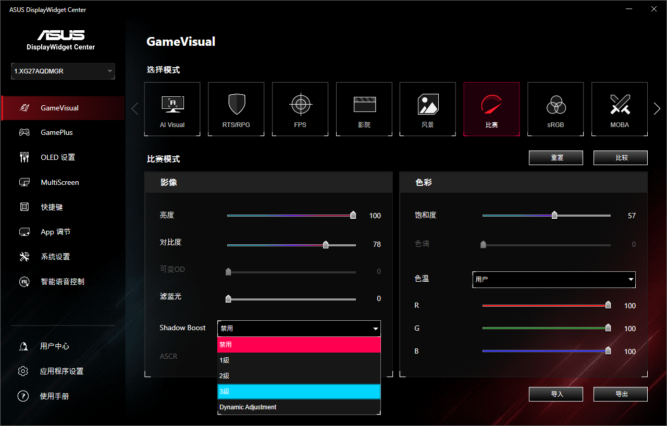The image size is (667, 426).
Task: Show next modes with right arrow
Action: coord(657,108)
